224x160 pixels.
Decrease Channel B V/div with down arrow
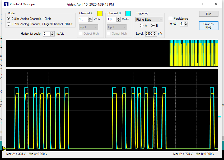[x=118, y=20]
